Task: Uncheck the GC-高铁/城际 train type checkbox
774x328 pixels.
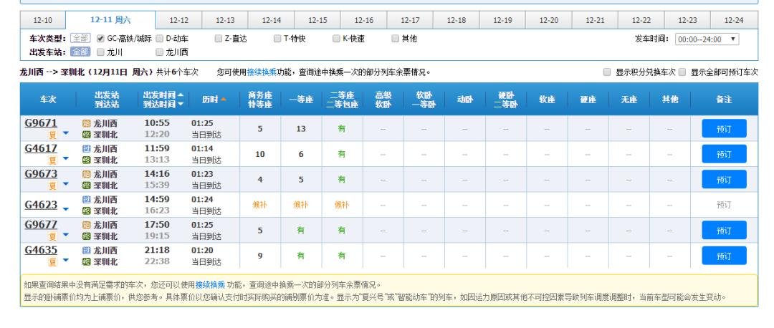Action: [x=101, y=39]
